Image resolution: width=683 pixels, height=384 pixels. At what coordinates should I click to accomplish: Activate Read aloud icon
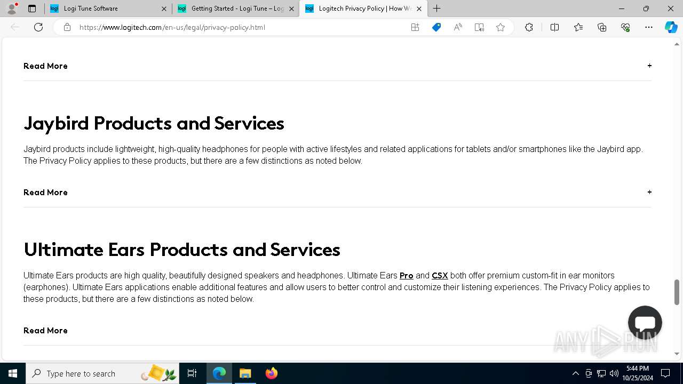click(x=458, y=27)
